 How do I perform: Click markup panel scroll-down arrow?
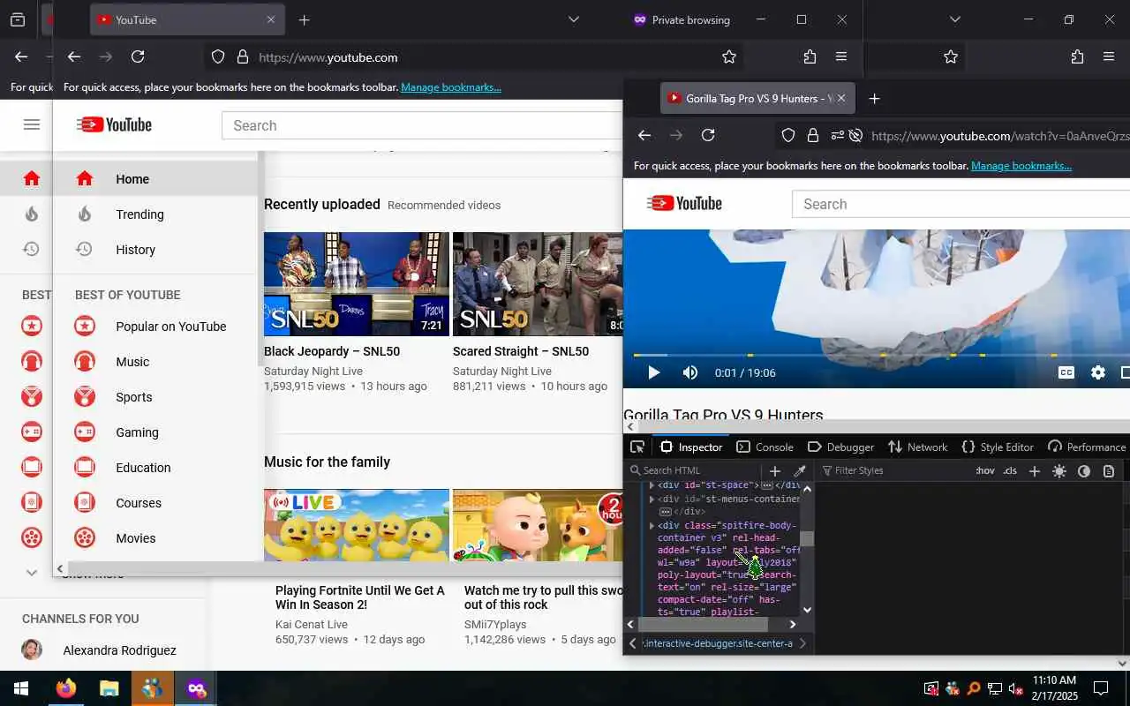pos(807,610)
